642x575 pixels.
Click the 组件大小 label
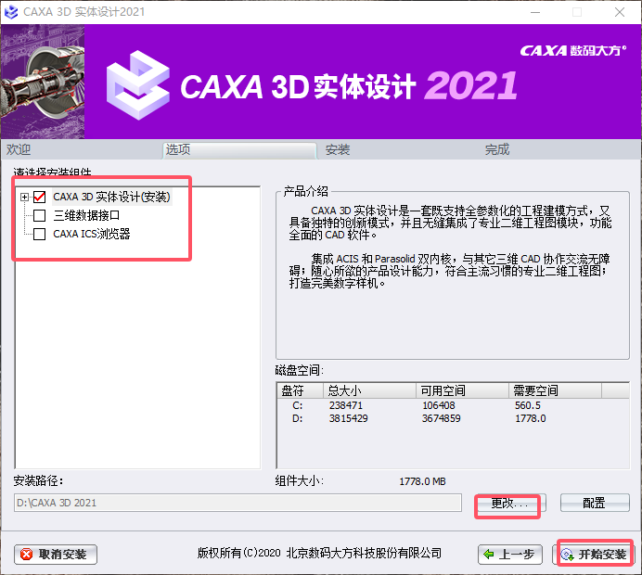[x=300, y=481]
